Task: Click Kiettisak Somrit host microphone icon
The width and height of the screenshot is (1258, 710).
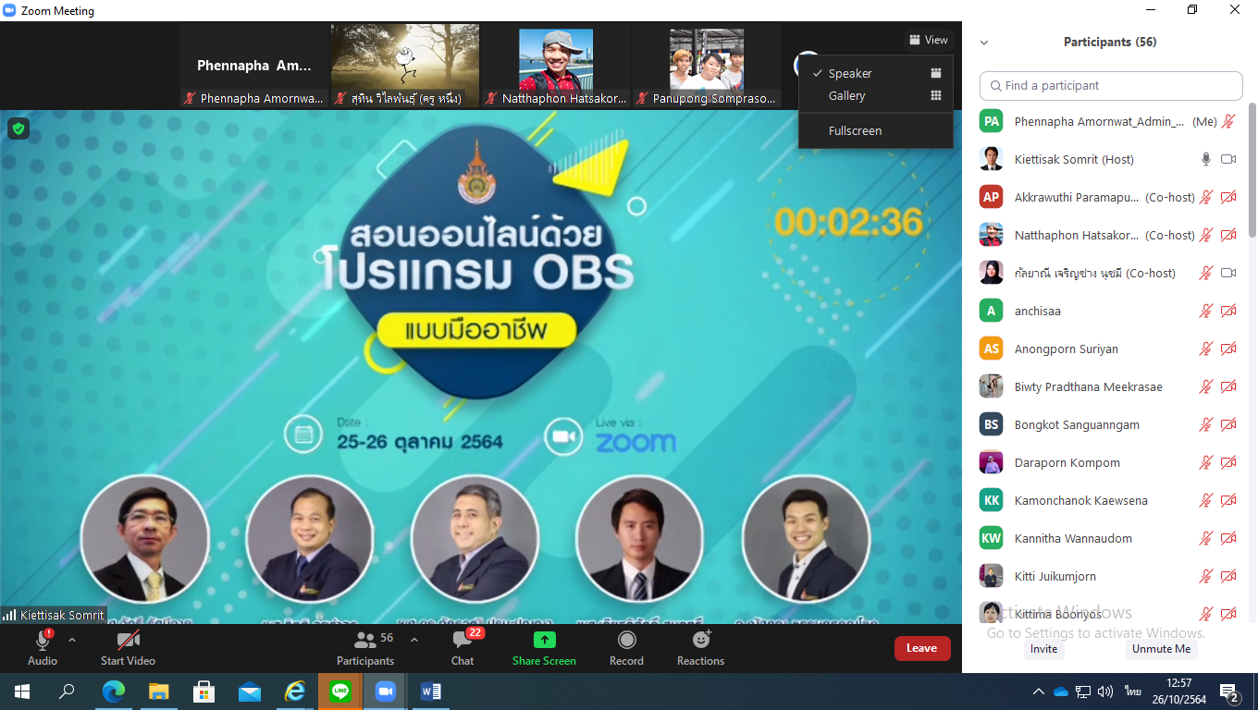Action: 1206,159
